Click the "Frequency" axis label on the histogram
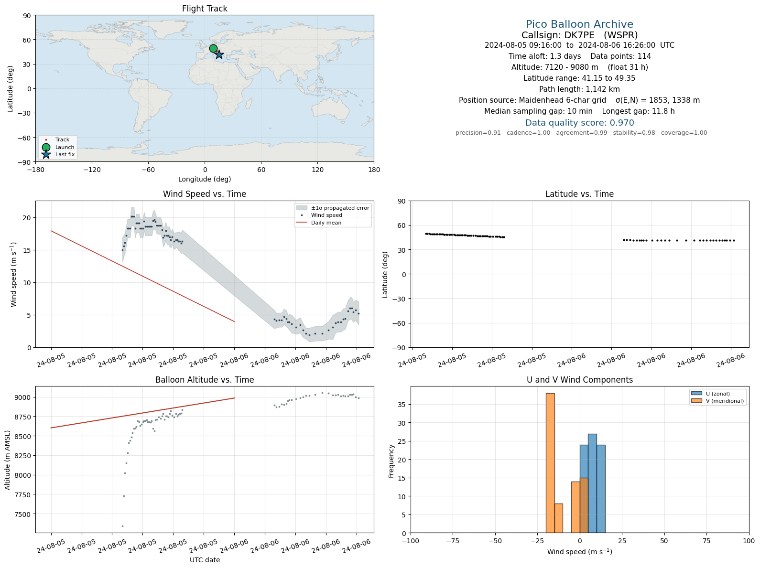760x568 pixels. click(x=391, y=461)
